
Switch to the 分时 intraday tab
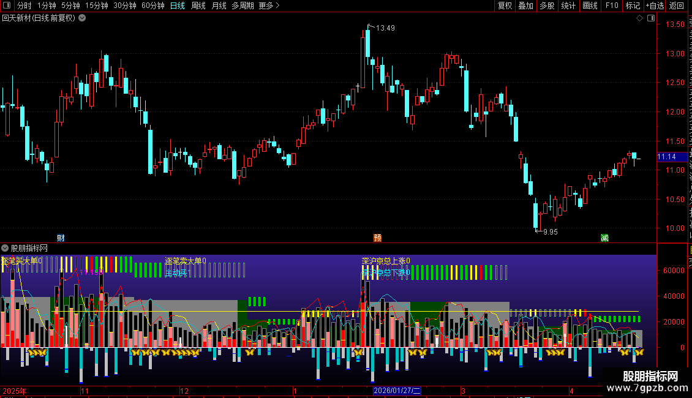click(x=24, y=6)
